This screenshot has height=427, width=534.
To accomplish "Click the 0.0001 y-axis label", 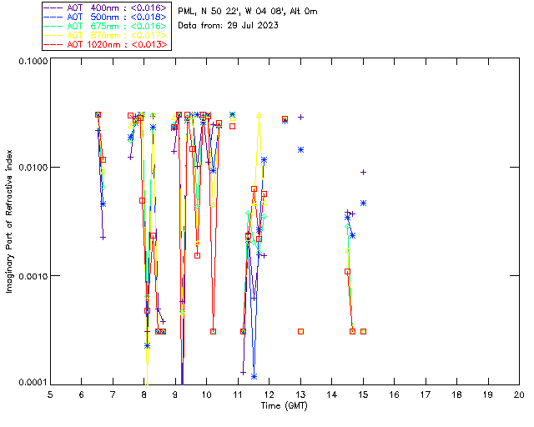I will pyautogui.click(x=33, y=383).
